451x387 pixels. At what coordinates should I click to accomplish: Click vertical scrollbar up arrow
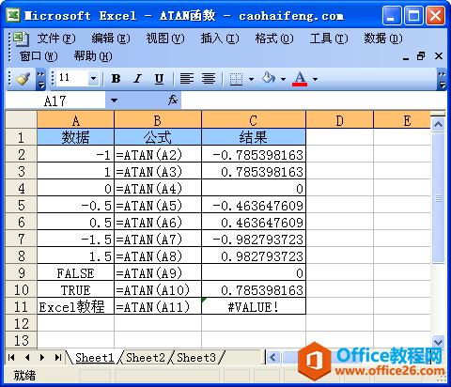coord(438,124)
